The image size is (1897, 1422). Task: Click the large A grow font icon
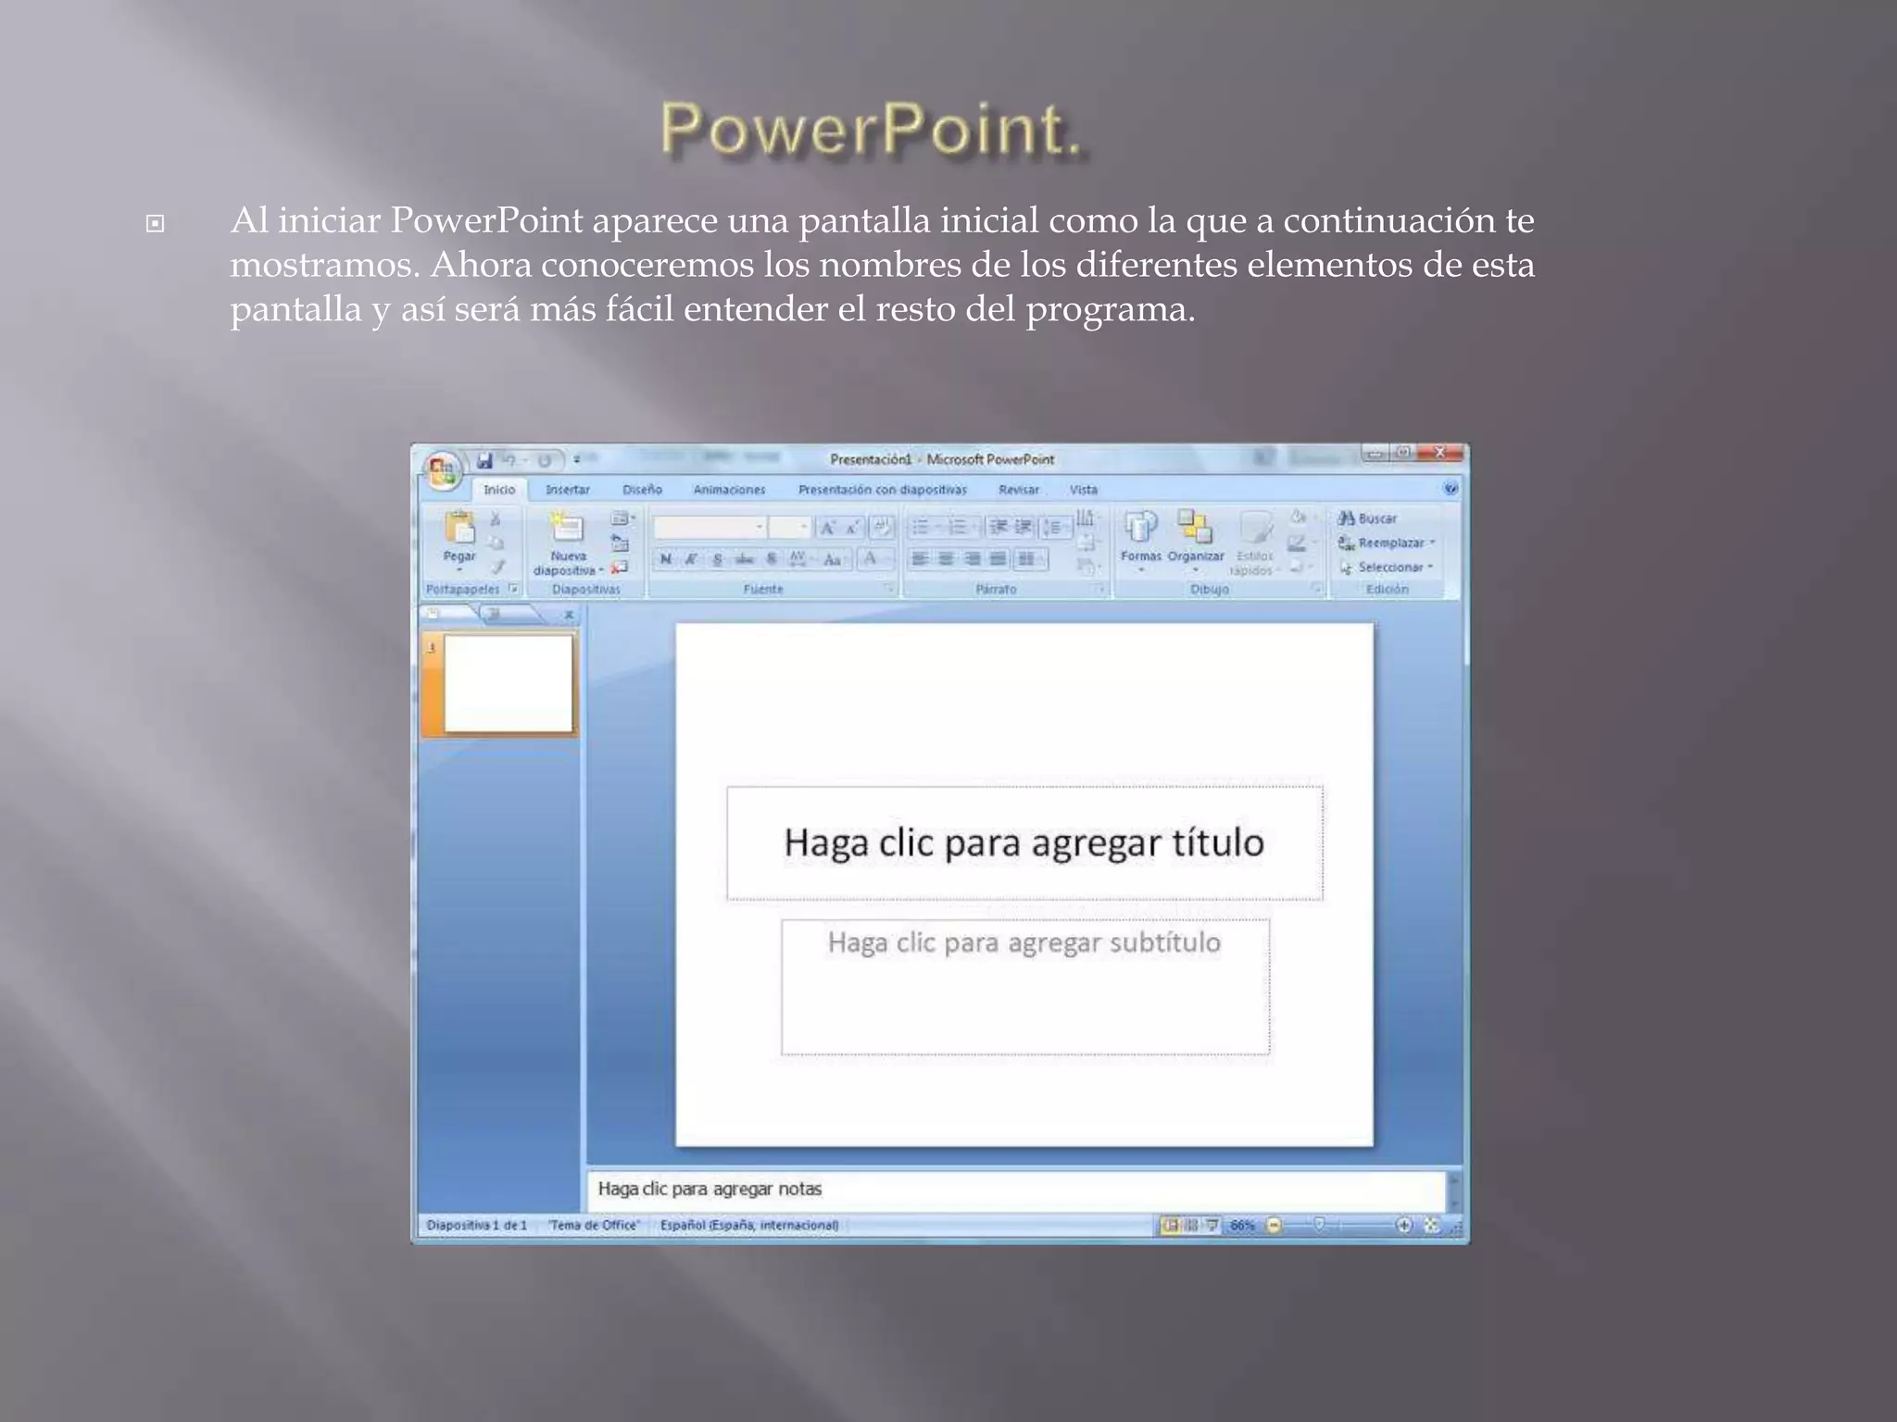pyautogui.click(x=827, y=528)
